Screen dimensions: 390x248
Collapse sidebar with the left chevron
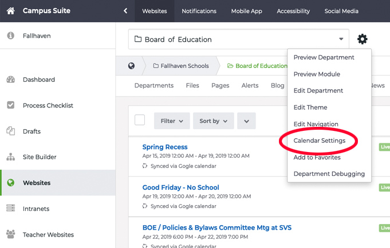pyautogui.click(x=125, y=11)
